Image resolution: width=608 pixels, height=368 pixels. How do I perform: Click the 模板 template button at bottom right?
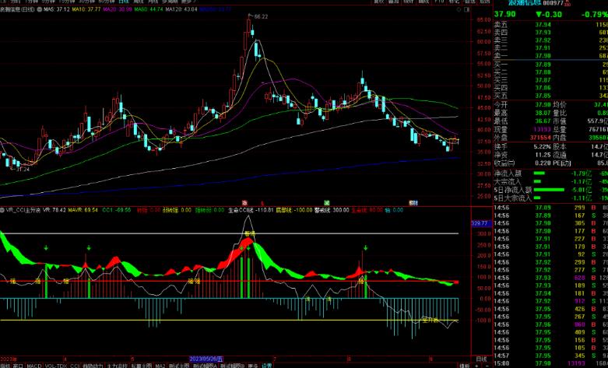coord(464,366)
